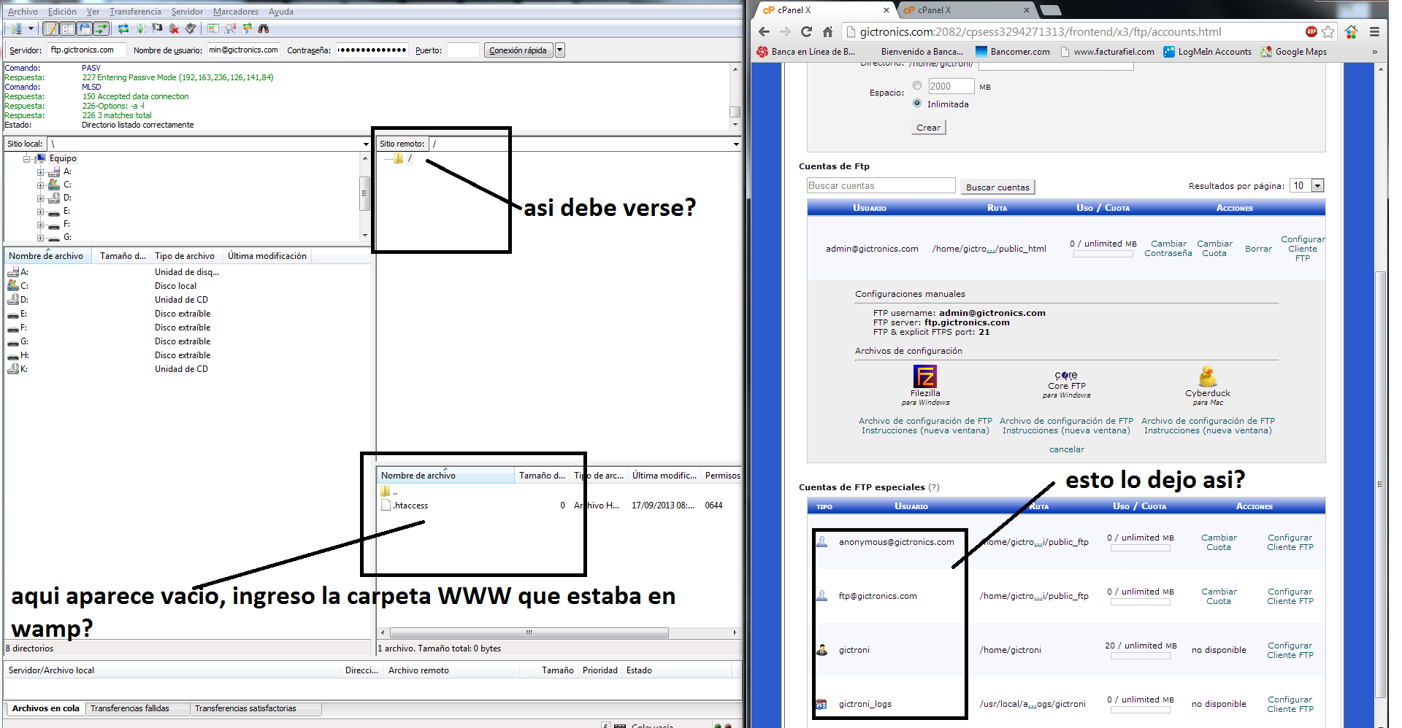
Task: Click Cambiar Contraseña for admin@gictronics.com
Action: (1168, 249)
